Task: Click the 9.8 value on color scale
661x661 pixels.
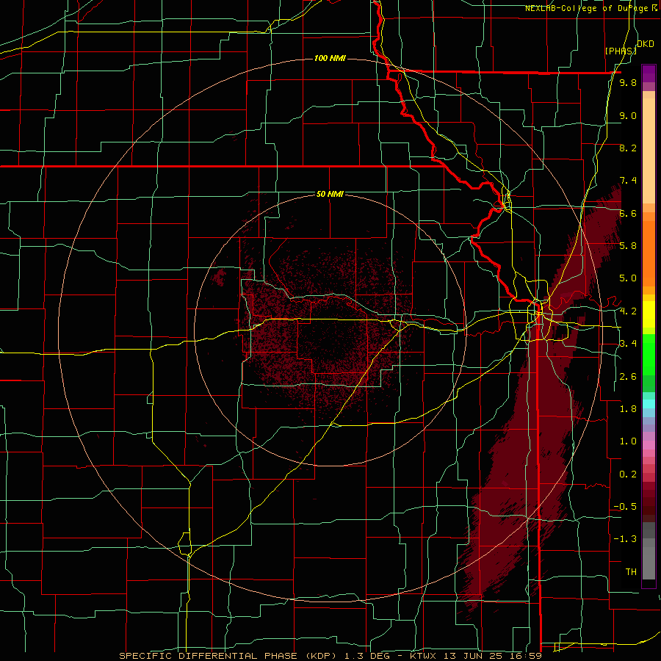Action: tap(628, 82)
